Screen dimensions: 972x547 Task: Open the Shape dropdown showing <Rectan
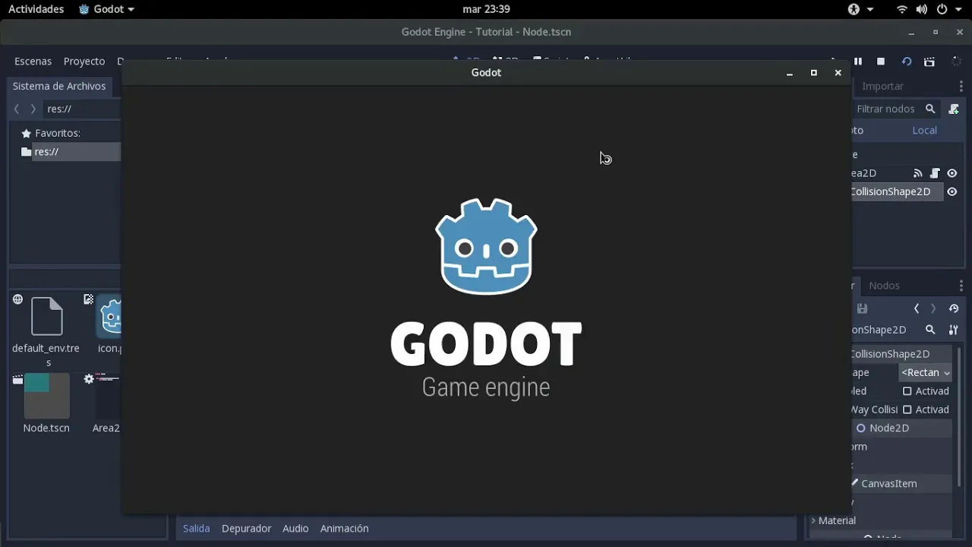pos(926,372)
